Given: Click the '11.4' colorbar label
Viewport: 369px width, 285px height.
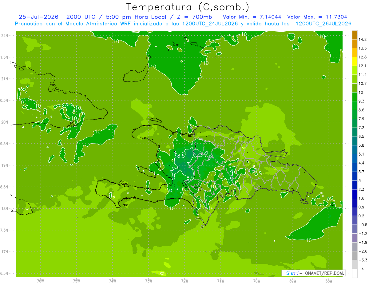Looking at the screenshot, I should 363,75.
